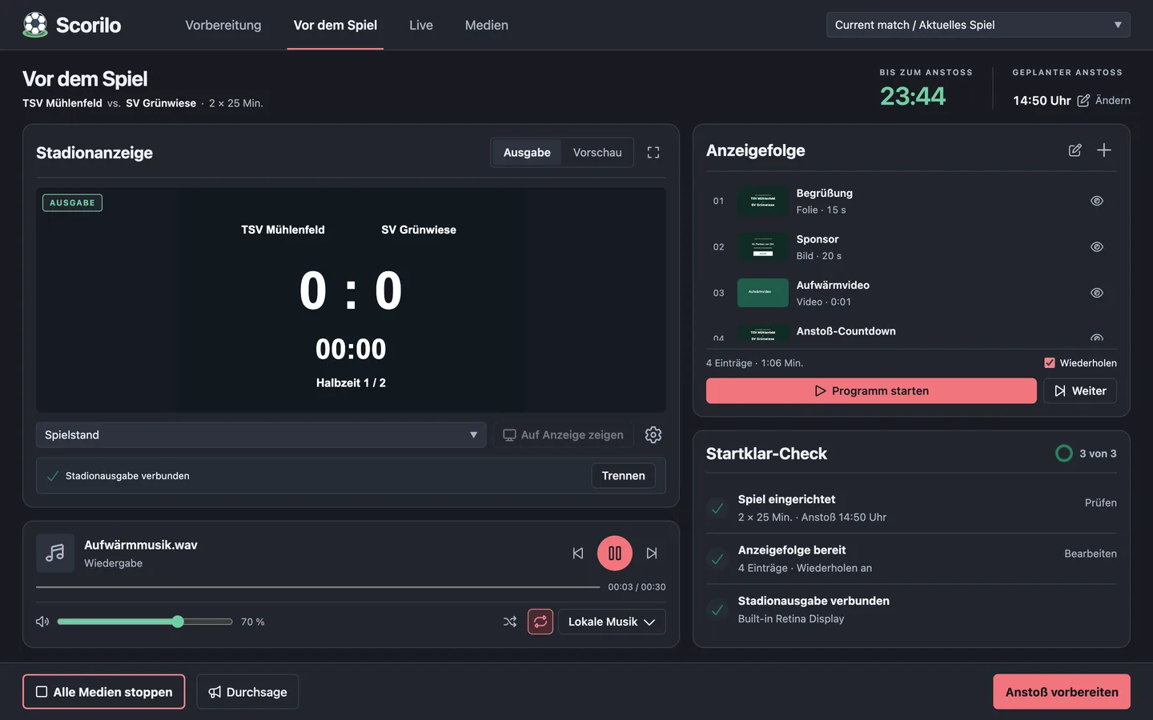The height and width of the screenshot is (720, 1153).
Task: Open the Medien tab
Action: 487,25
